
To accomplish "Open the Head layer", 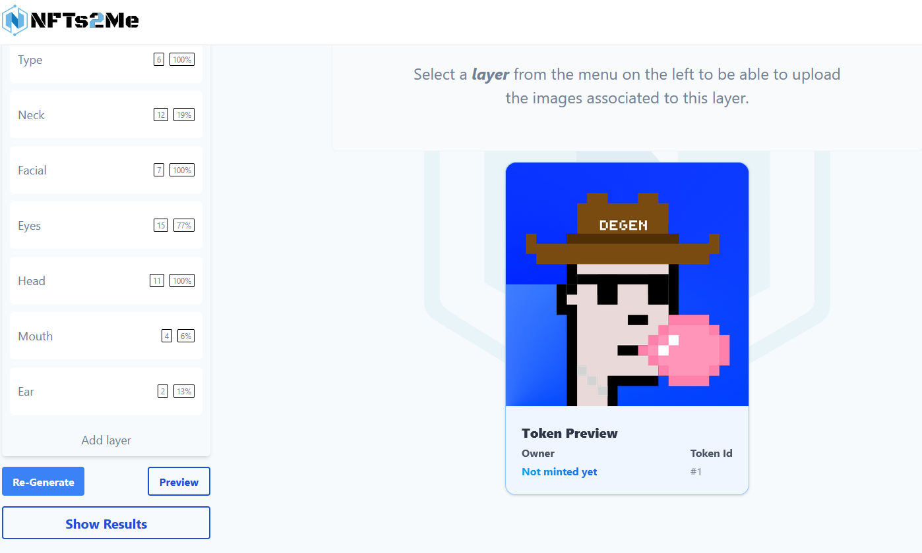I will tap(106, 281).
